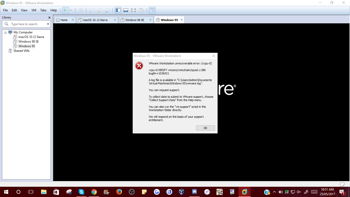
Task: Open Sticky Notes from the taskbar
Action: tap(144, 192)
